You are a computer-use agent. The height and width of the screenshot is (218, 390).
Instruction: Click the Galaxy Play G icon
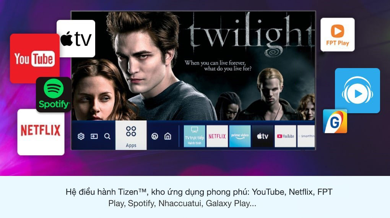(335, 121)
